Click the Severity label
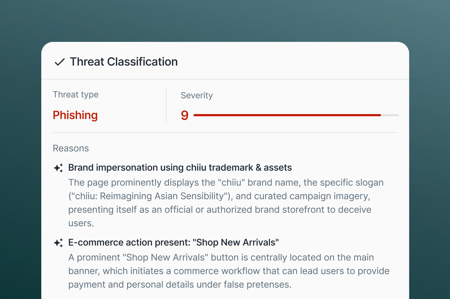 tap(197, 96)
